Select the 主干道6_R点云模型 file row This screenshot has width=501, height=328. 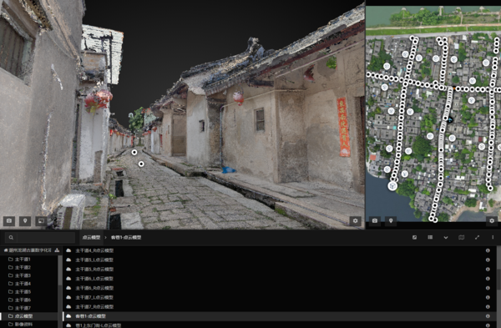coord(280,288)
